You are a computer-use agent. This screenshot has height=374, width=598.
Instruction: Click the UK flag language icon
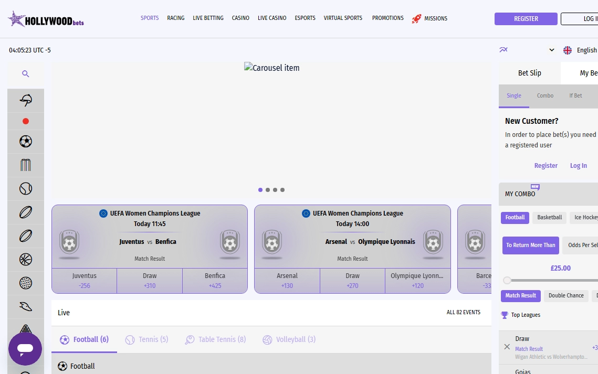pos(568,50)
